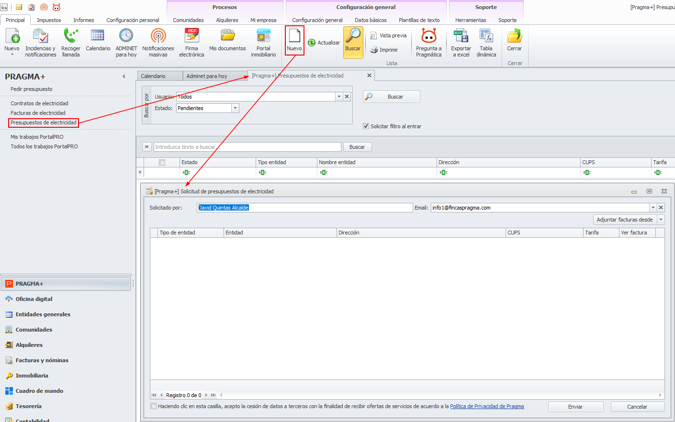Open Todos los trabajos PortalPRO
This screenshot has height=422, width=675.
[x=44, y=146]
